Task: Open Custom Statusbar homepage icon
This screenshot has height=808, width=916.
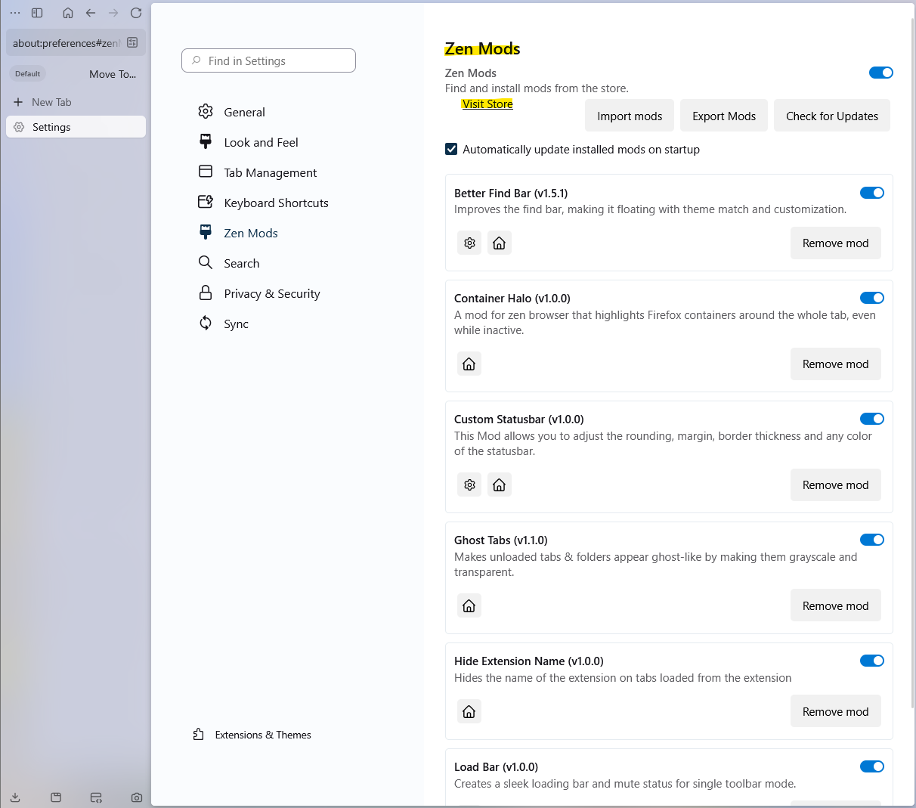Action: [x=499, y=484]
